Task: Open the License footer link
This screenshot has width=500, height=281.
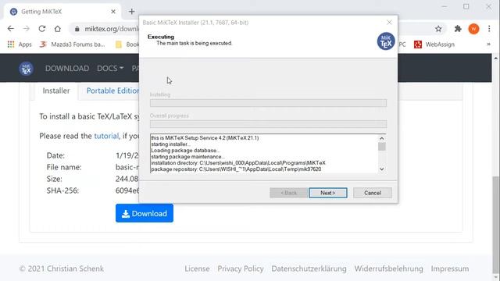Action: pyautogui.click(x=197, y=269)
